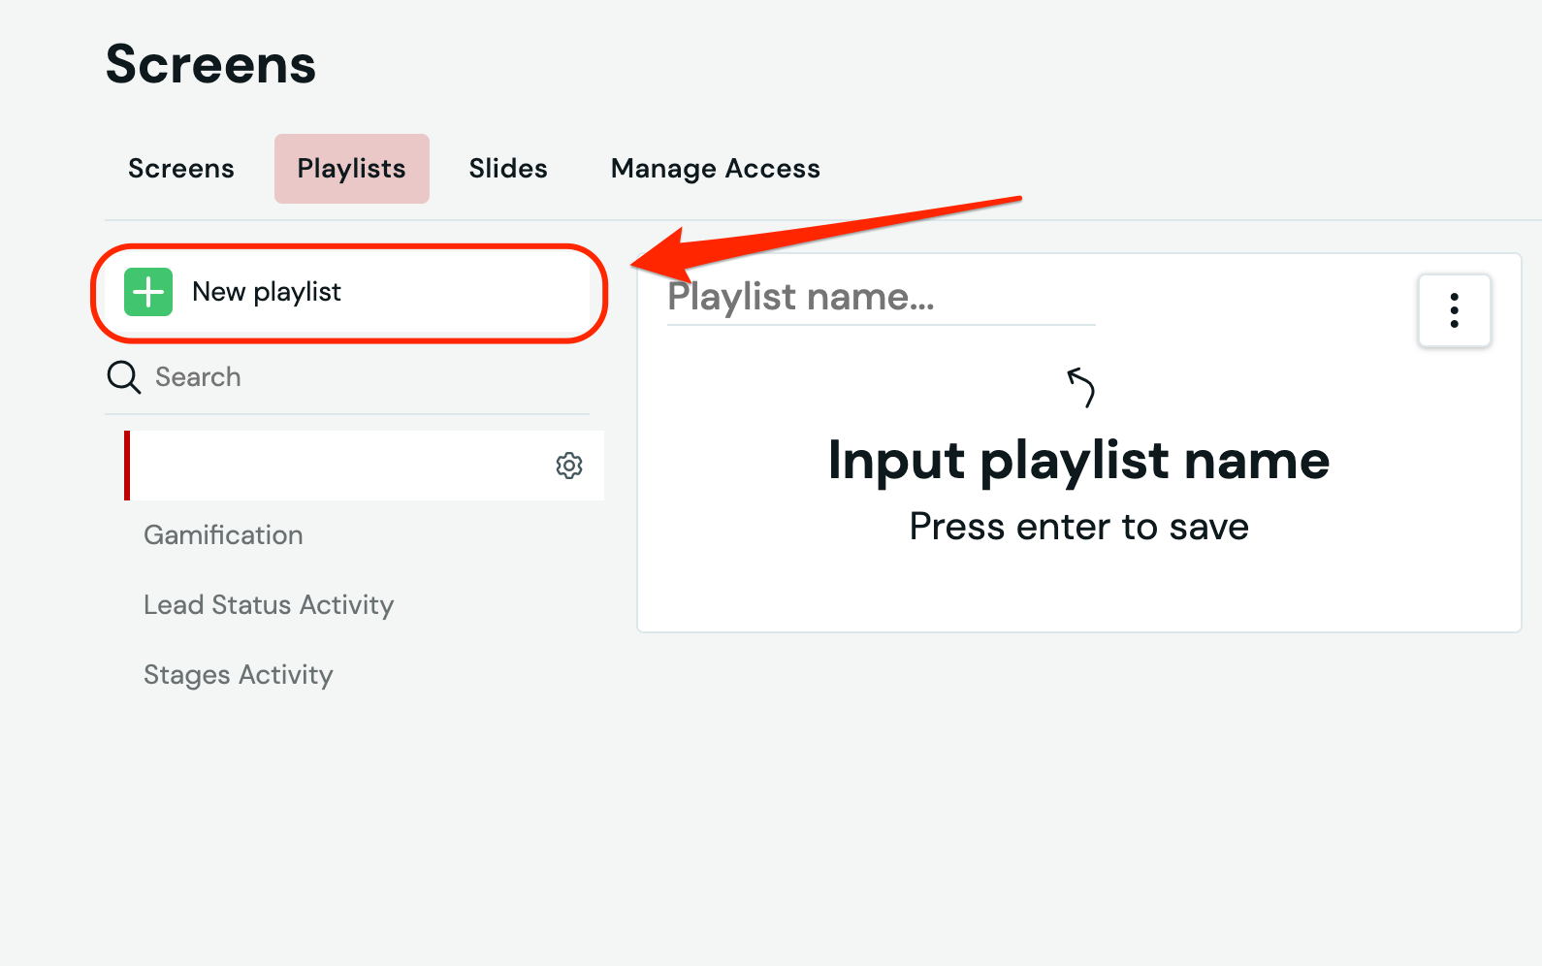Click the large Screens page heading
The width and height of the screenshot is (1542, 966).
pos(210,65)
